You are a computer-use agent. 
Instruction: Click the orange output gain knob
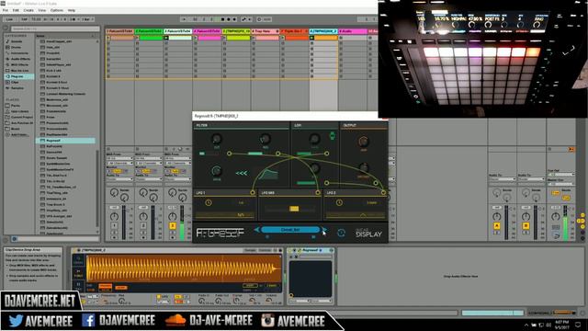click(363, 142)
